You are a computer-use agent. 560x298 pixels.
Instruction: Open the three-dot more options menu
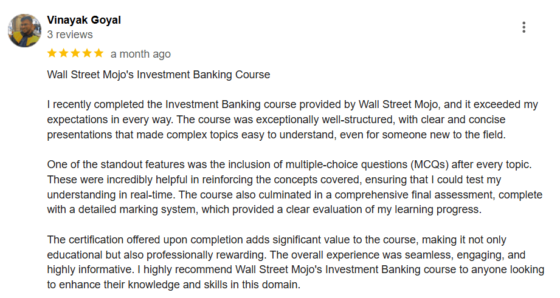(524, 27)
